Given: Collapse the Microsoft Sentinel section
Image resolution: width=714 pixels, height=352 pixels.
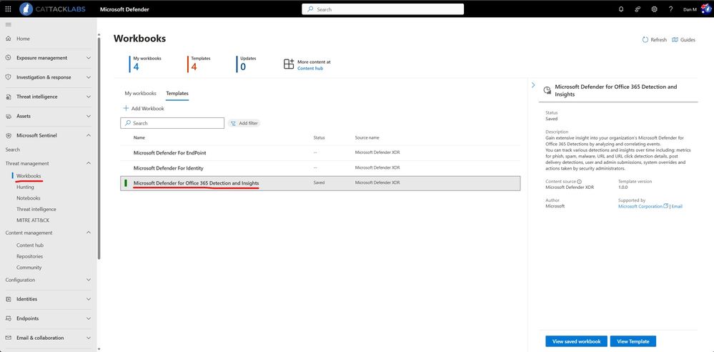Looking at the screenshot, I should pyautogui.click(x=89, y=135).
